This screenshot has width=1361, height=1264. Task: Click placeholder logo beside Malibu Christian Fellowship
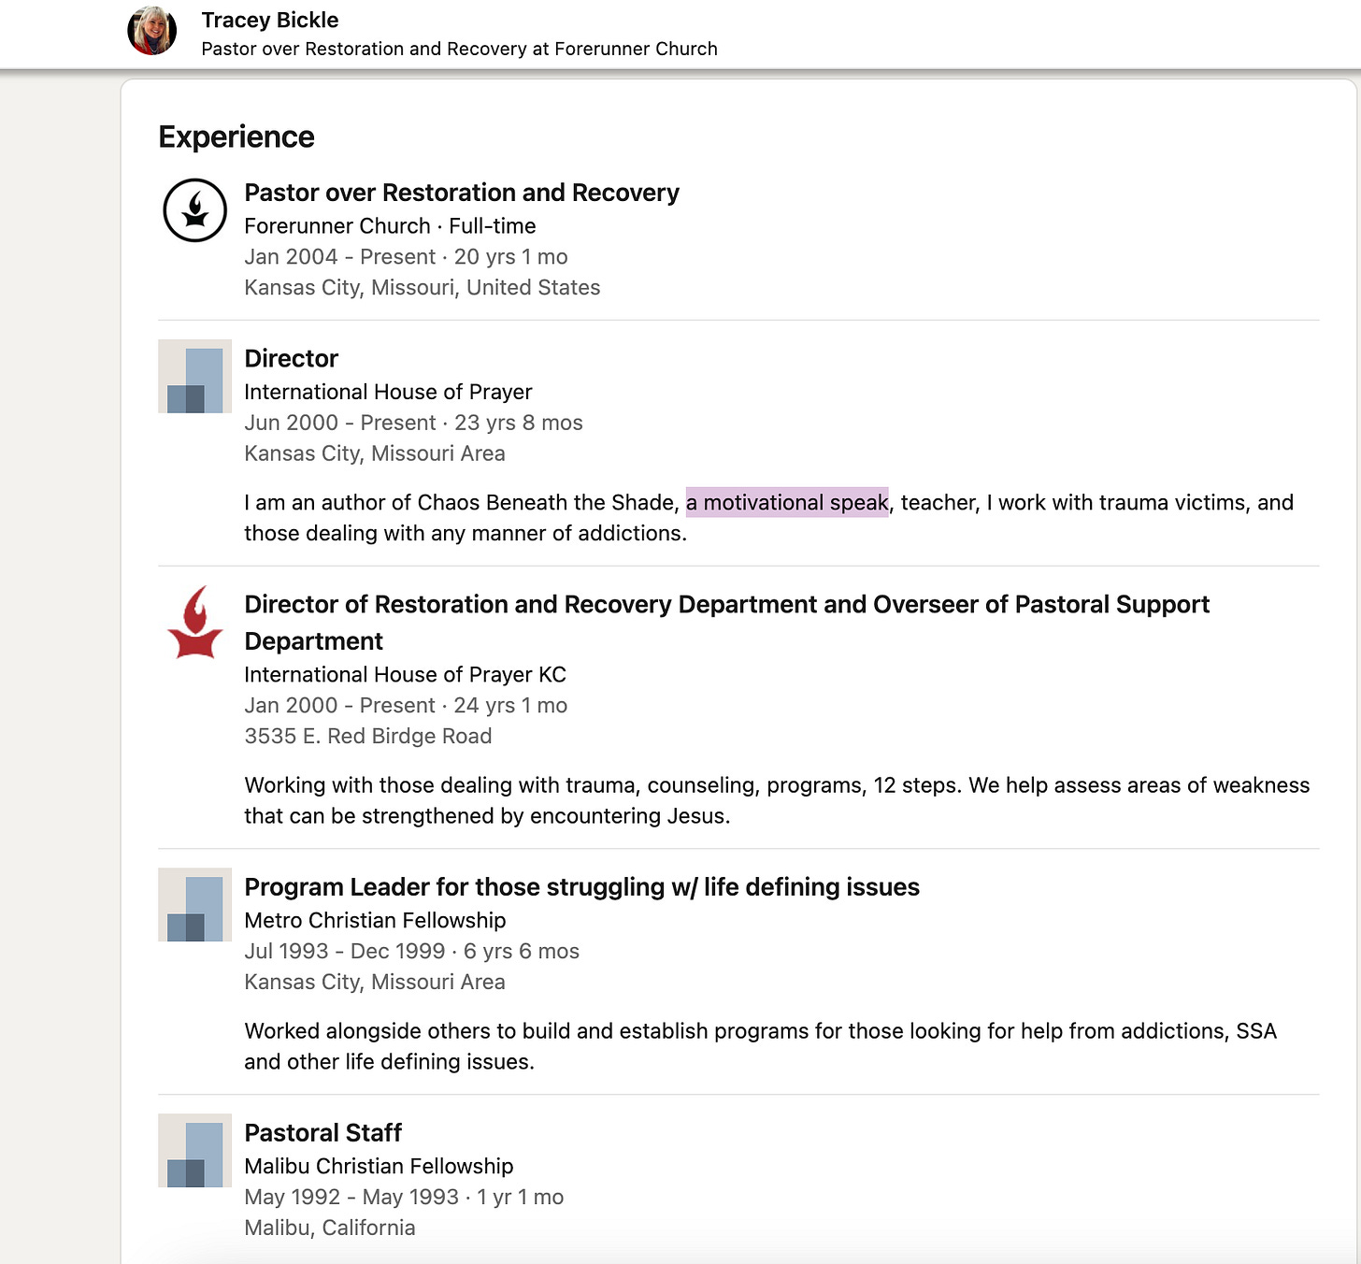click(x=194, y=1151)
